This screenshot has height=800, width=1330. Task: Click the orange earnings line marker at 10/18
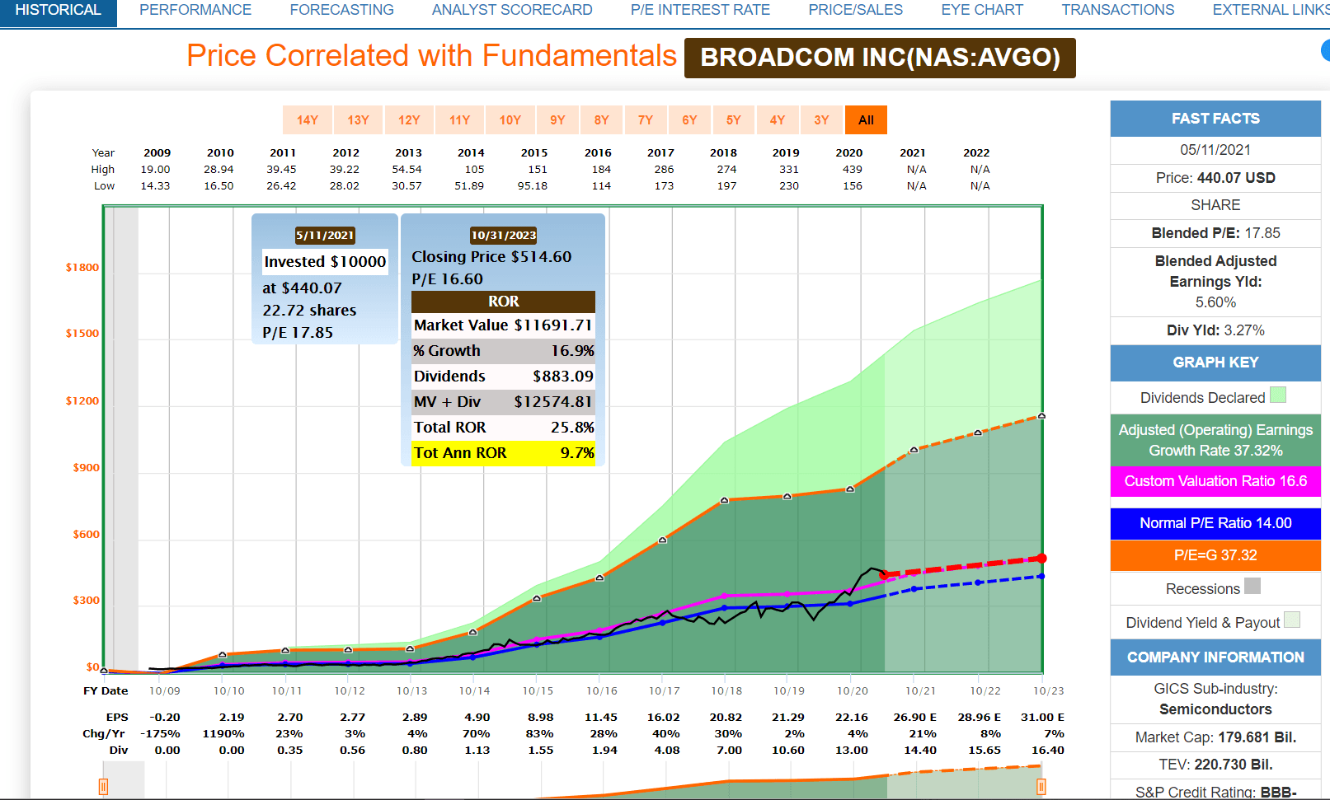click(x=725, y=500)
